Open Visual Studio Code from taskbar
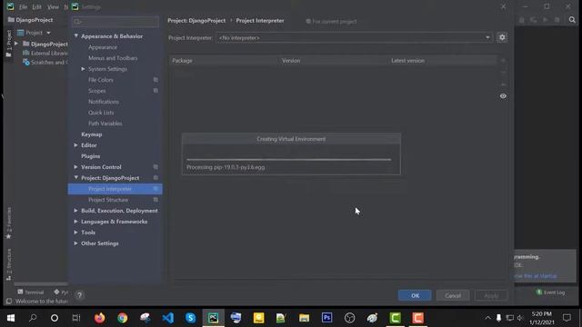 [x=167, y=318]
